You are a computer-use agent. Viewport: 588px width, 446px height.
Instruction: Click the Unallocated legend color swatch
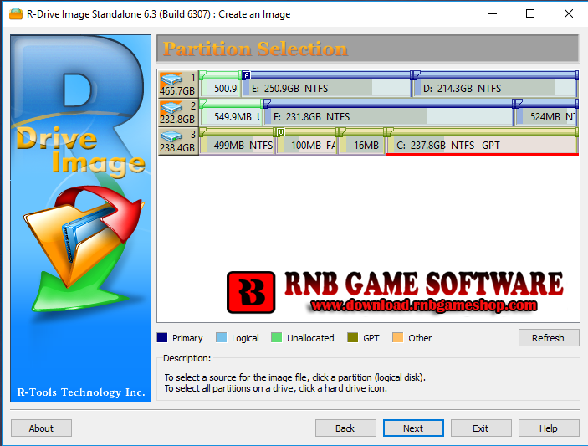(276, 337)
